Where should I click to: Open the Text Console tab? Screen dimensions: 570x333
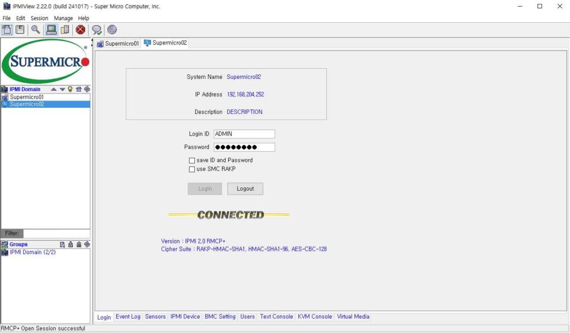click(x=276, y=317)
